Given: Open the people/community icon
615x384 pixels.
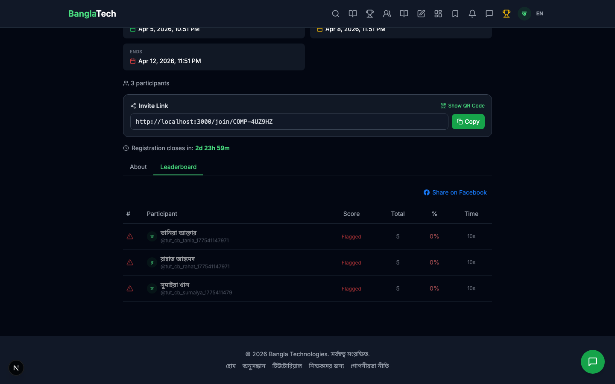Looking at the screenshot, I should (387, 14).
